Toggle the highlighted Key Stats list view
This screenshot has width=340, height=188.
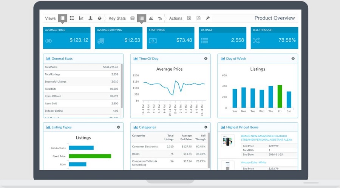[x=142, y=18]
